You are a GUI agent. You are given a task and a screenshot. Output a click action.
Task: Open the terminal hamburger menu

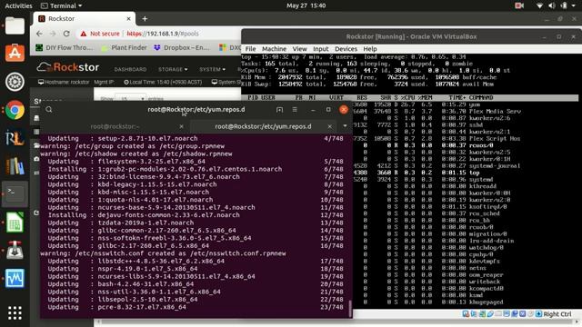[295, 110]
